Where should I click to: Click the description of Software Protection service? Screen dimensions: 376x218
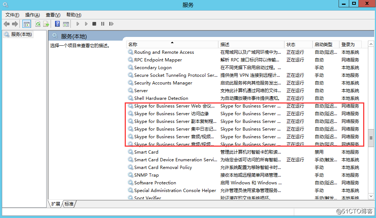(x=251, y=183)
